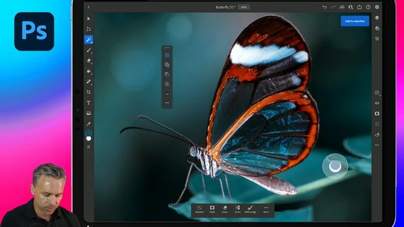Open filters and adjustments icon
The image size is (404, 227).
(377, 134)
